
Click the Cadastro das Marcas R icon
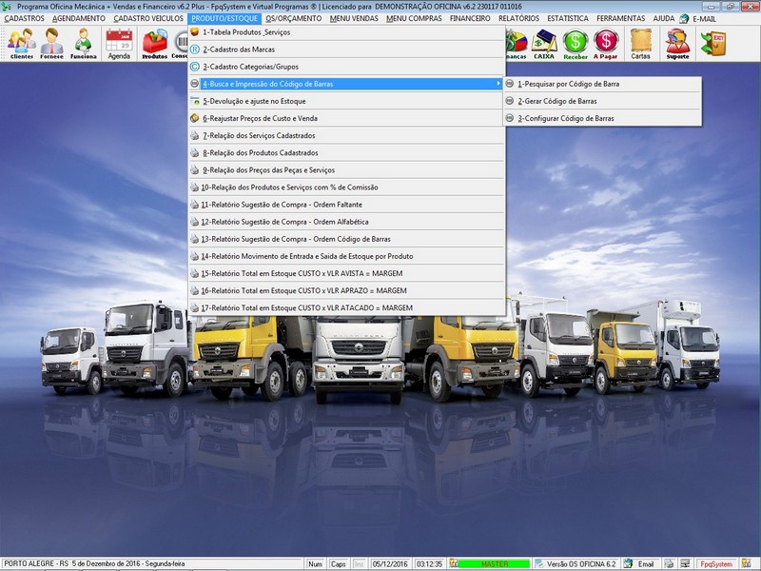click(195, 49)
